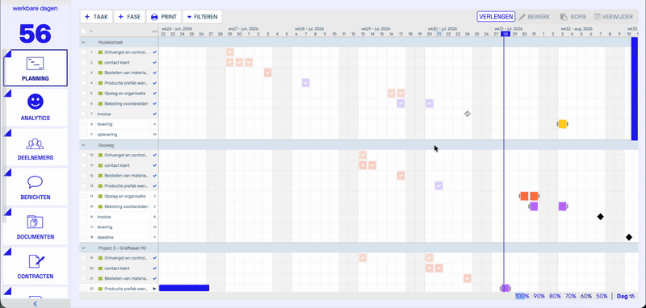Image resolution: width=646 pixels, height=308 pixels.
Task: Click the blue checkmark on the Muziekstraat invoice row
Action: (154, 114)
